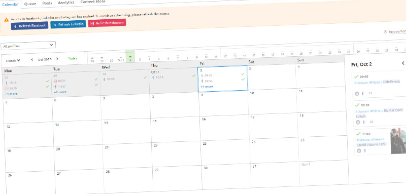Image resolution: width=406 pixels, height=194 pixels.
Task: Click the Facebook icon on the 09:48 card
Action: click(362, 94)
